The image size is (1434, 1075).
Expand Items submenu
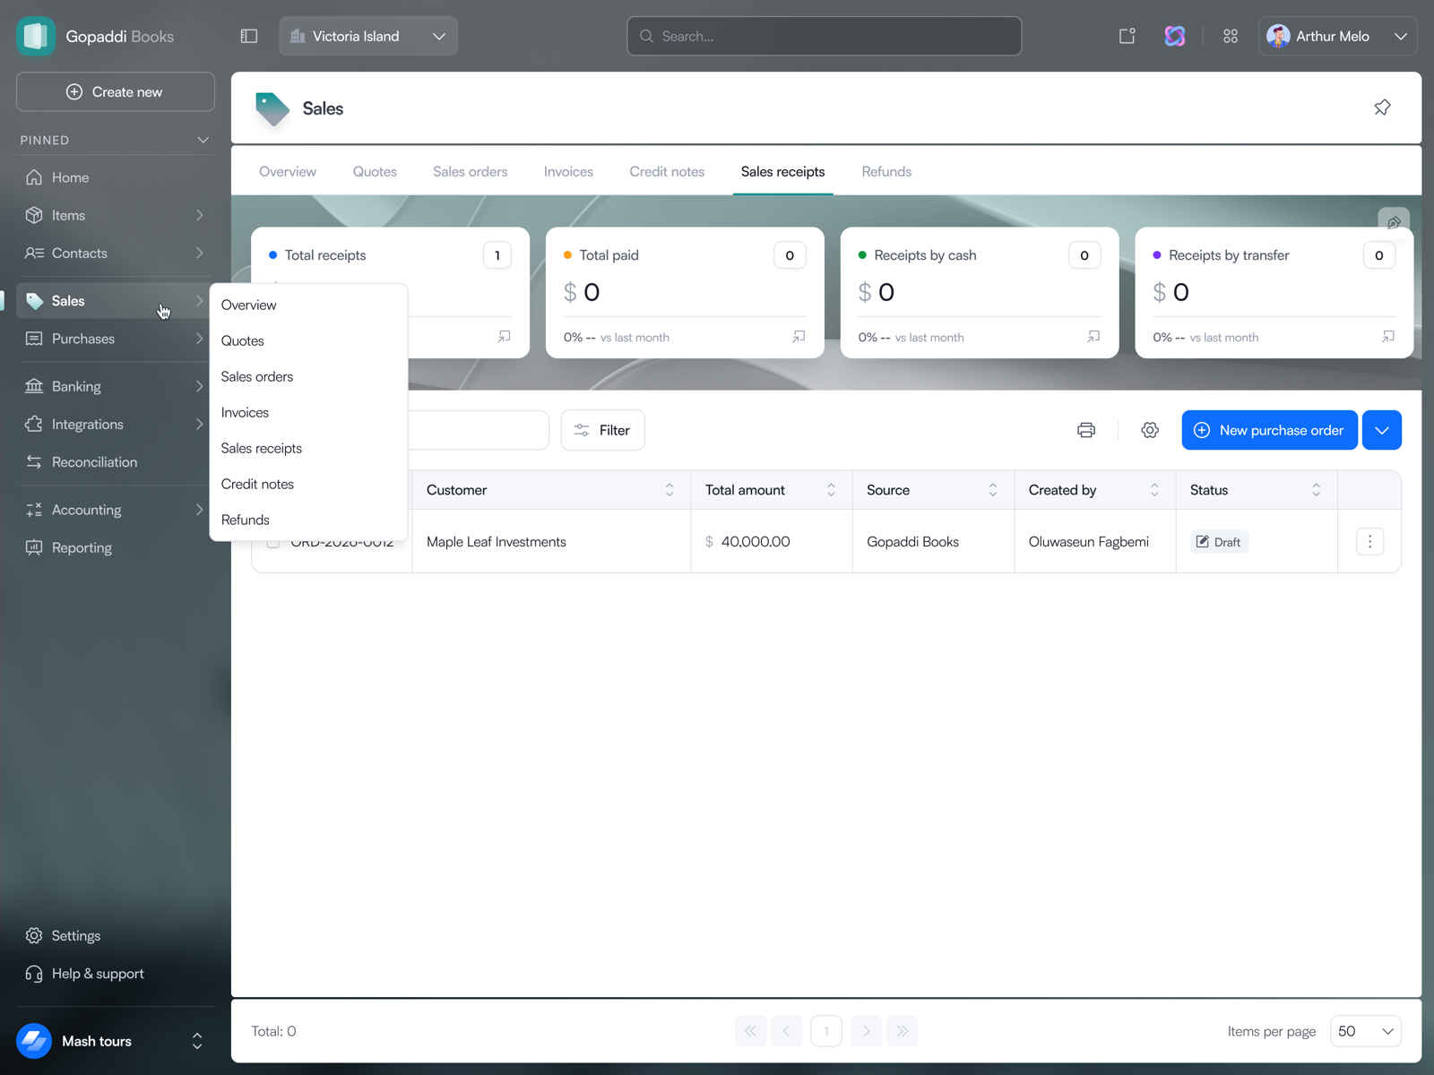pos(199,215)
